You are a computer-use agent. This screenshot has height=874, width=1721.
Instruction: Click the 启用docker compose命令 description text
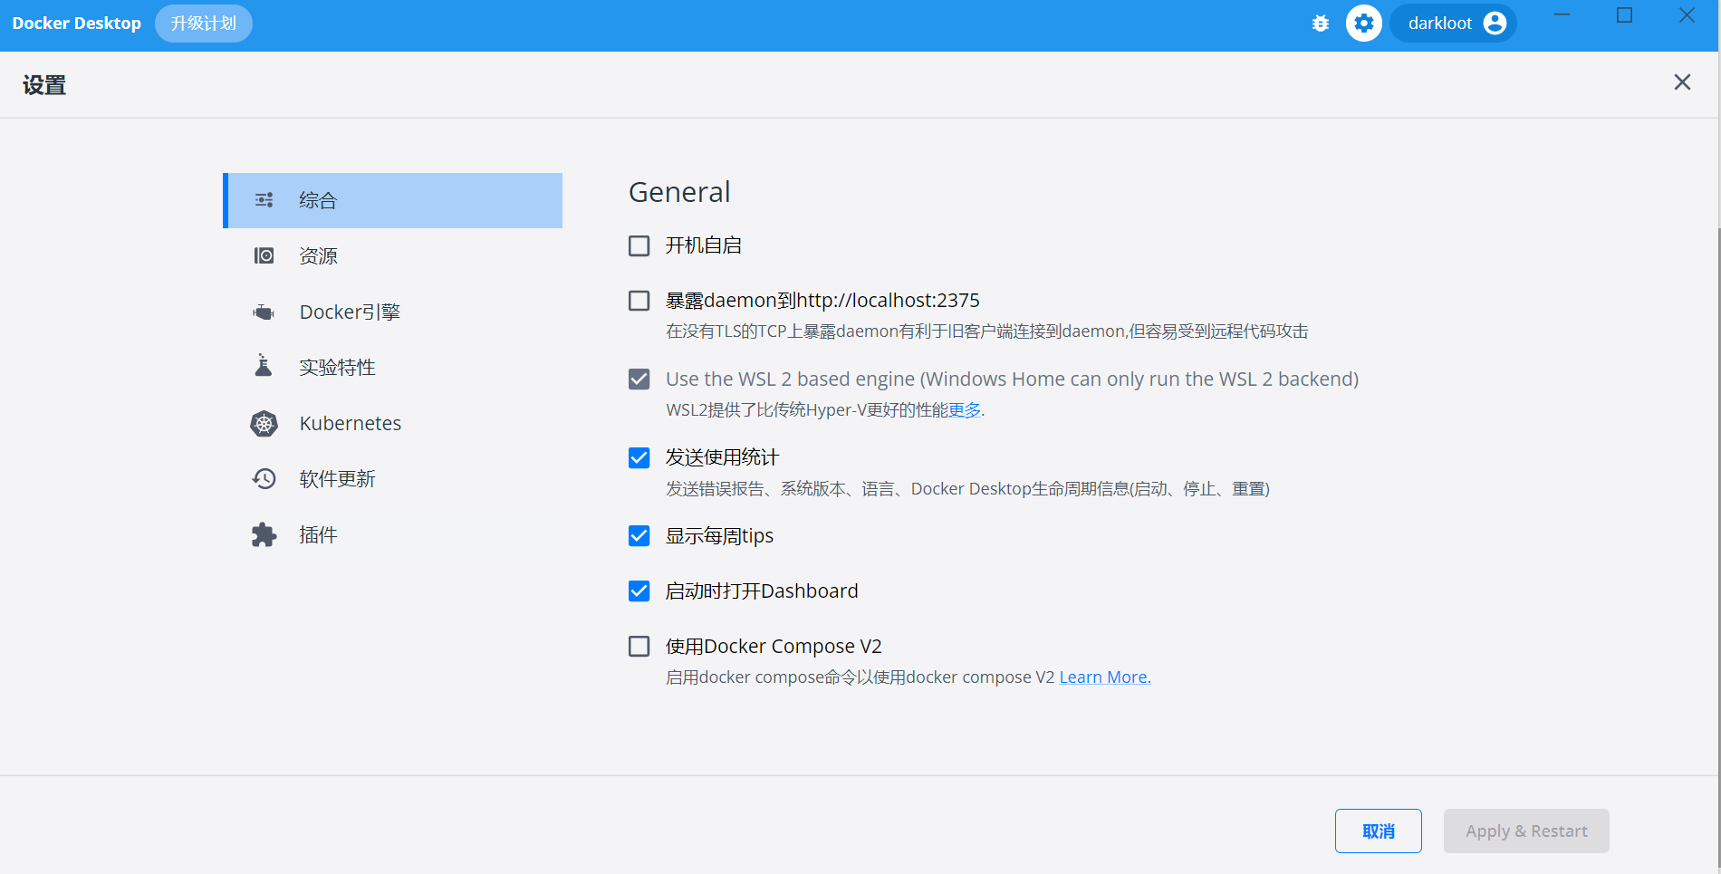tap(860, 677)
